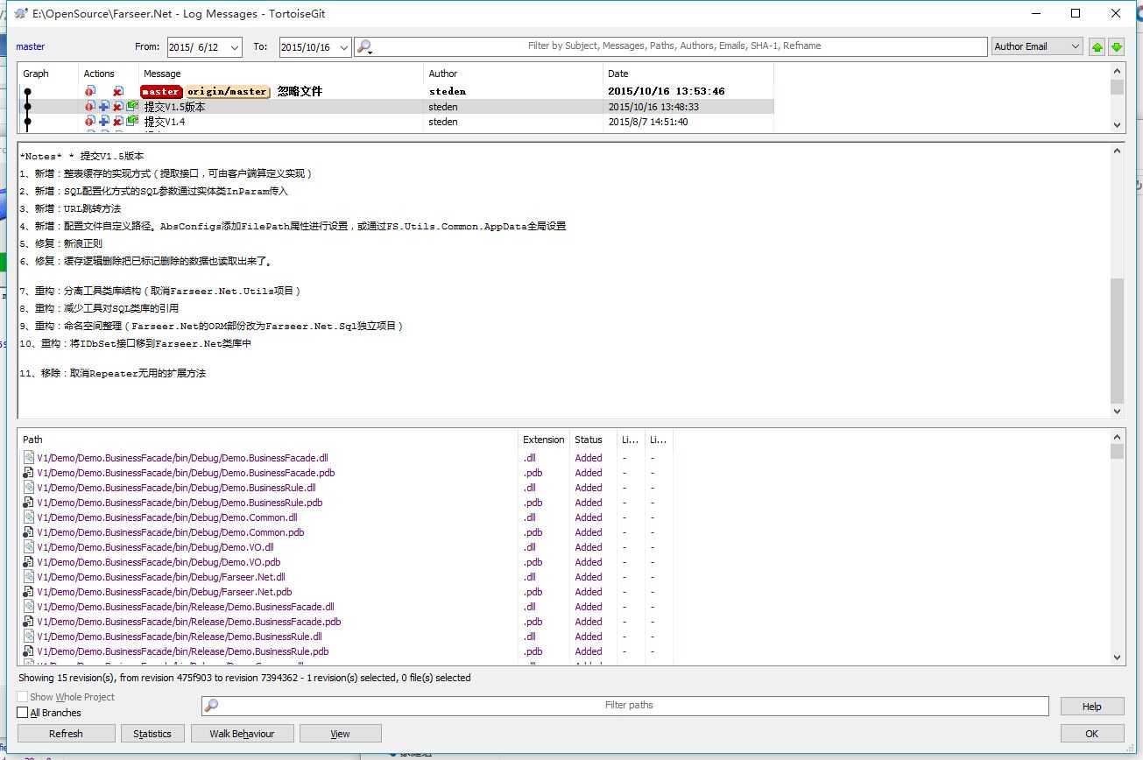Open the Statistics dialog button
This screenshot has height=760, width=1143.
pos(152,734)
